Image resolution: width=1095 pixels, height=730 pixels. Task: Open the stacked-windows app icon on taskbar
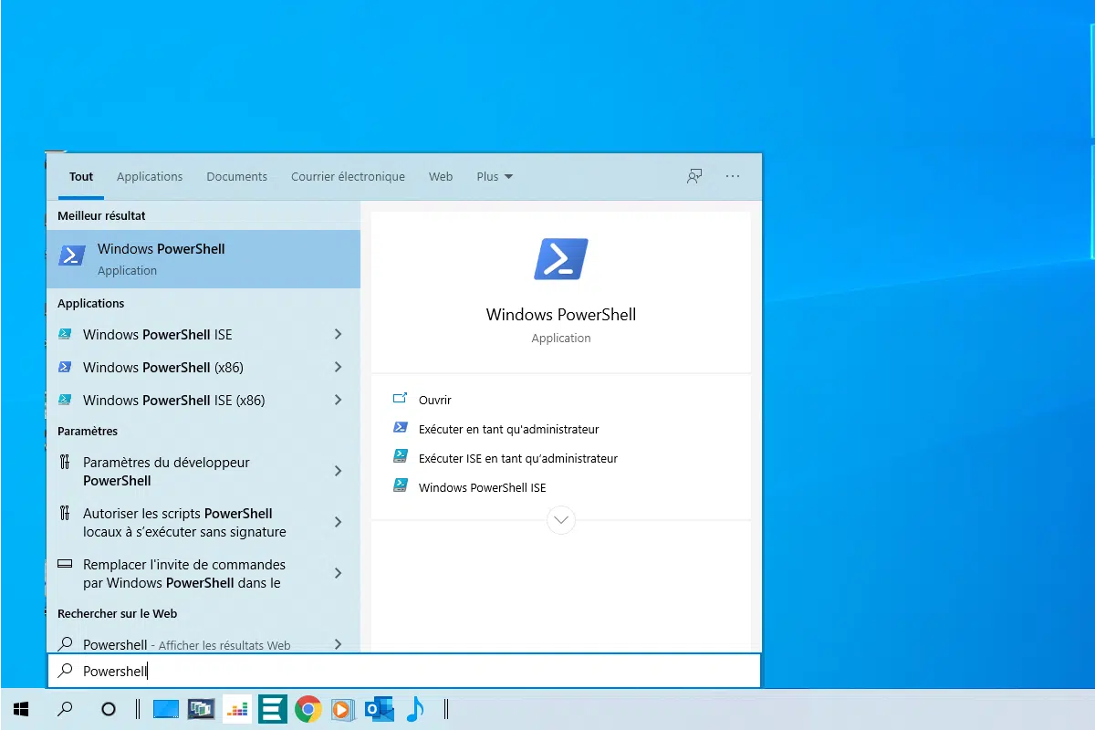(201, 709)
